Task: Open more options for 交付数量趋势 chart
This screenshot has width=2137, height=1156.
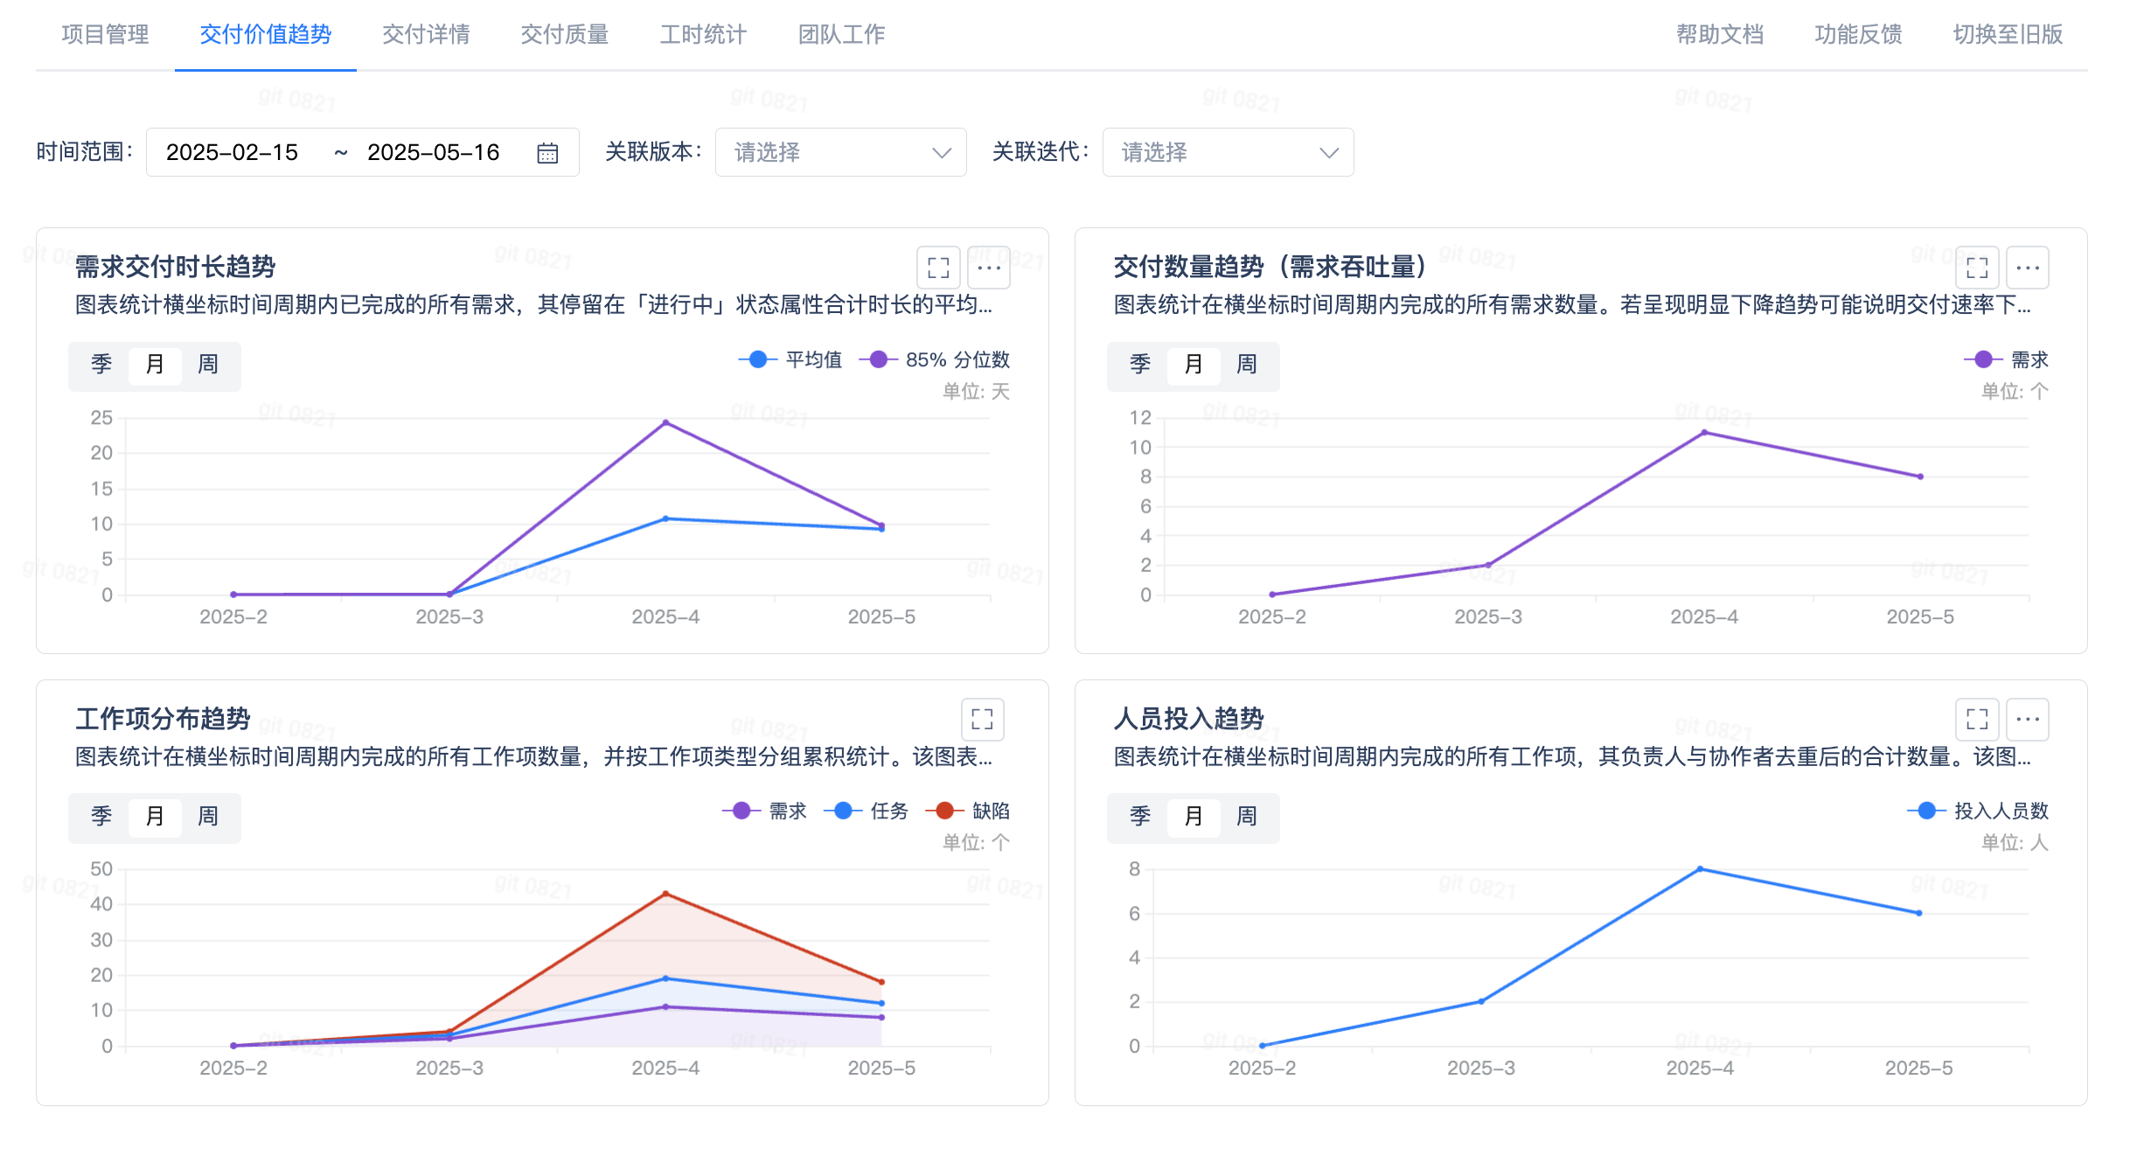Action: click(2028, 268)
